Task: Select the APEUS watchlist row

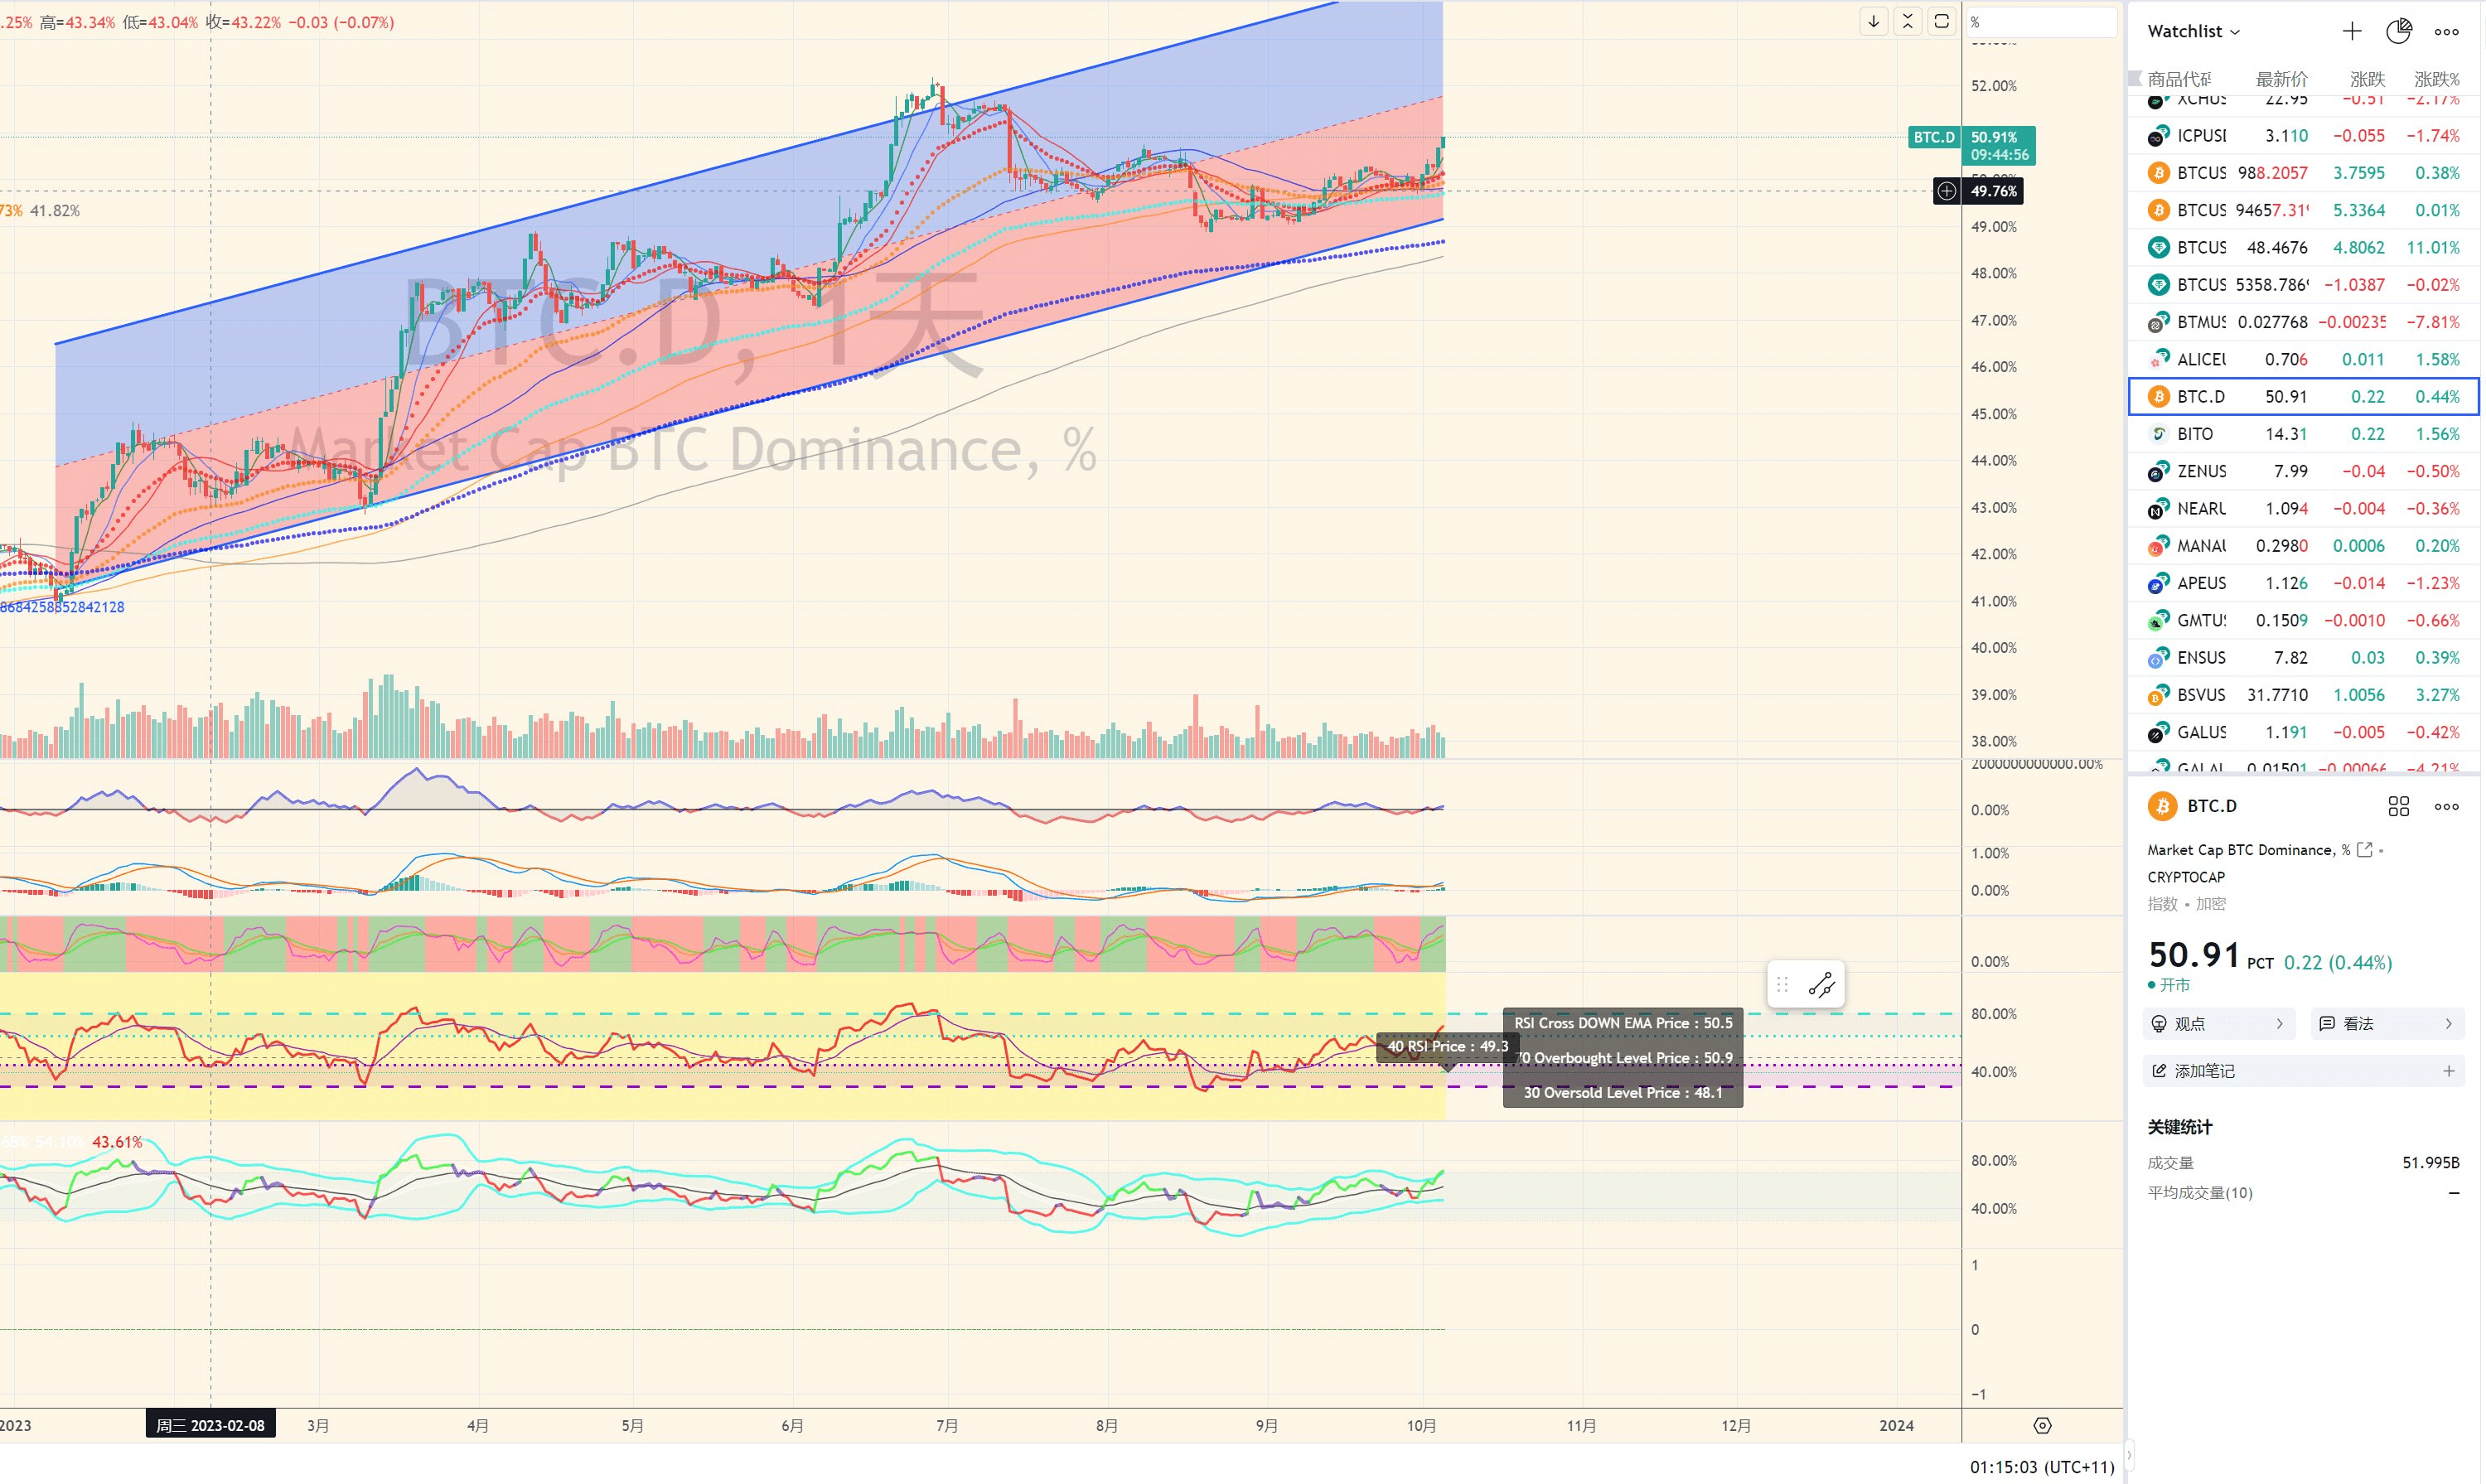Action: [2304, 583]
